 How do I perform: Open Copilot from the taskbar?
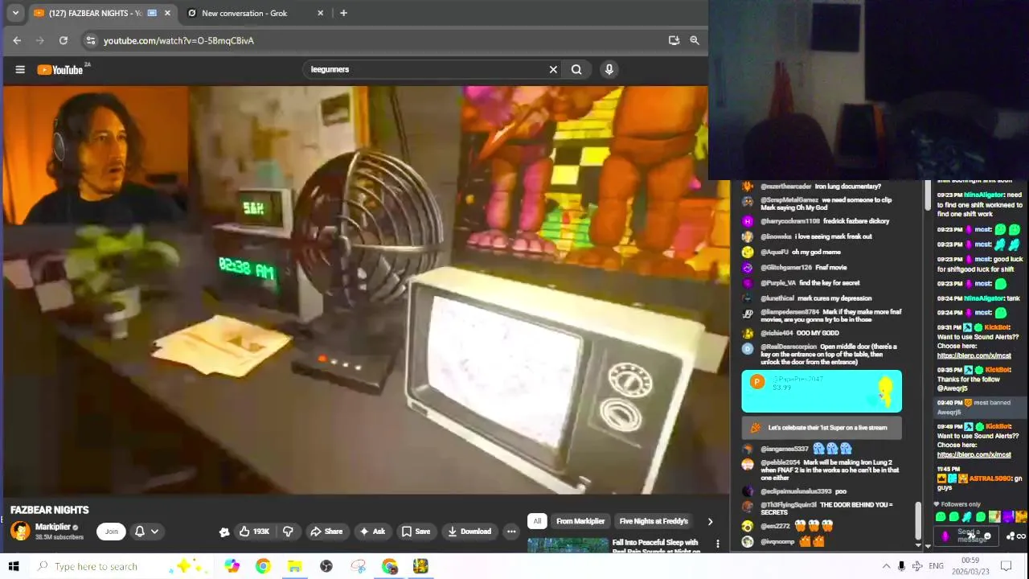232,567
